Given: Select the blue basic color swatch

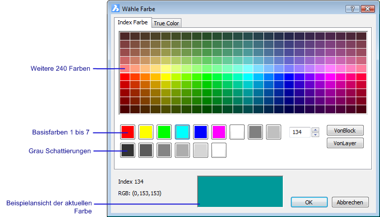Looking at the screenshot, I should [201, 132].
